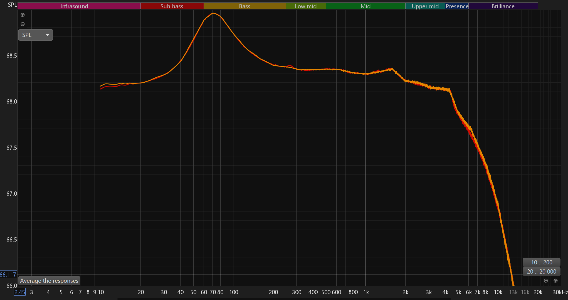Click the 10k frequency axis label
Screen dimensions: 568x300
pyautogui.click(x=498, y=292)
